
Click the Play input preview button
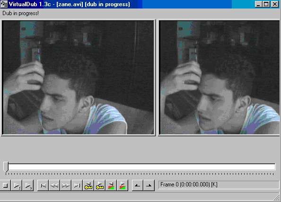(x=17, y=185)
